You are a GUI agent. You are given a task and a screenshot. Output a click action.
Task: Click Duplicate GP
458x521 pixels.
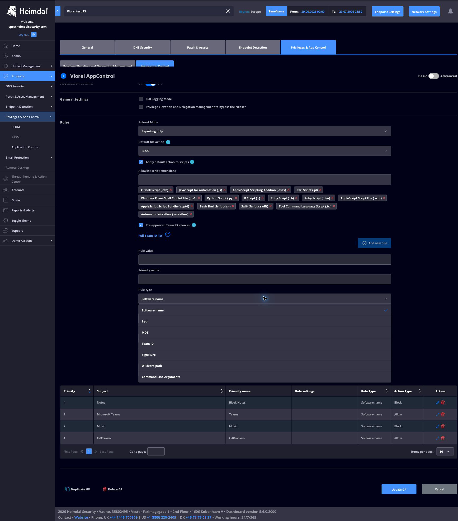pos(78,489)
